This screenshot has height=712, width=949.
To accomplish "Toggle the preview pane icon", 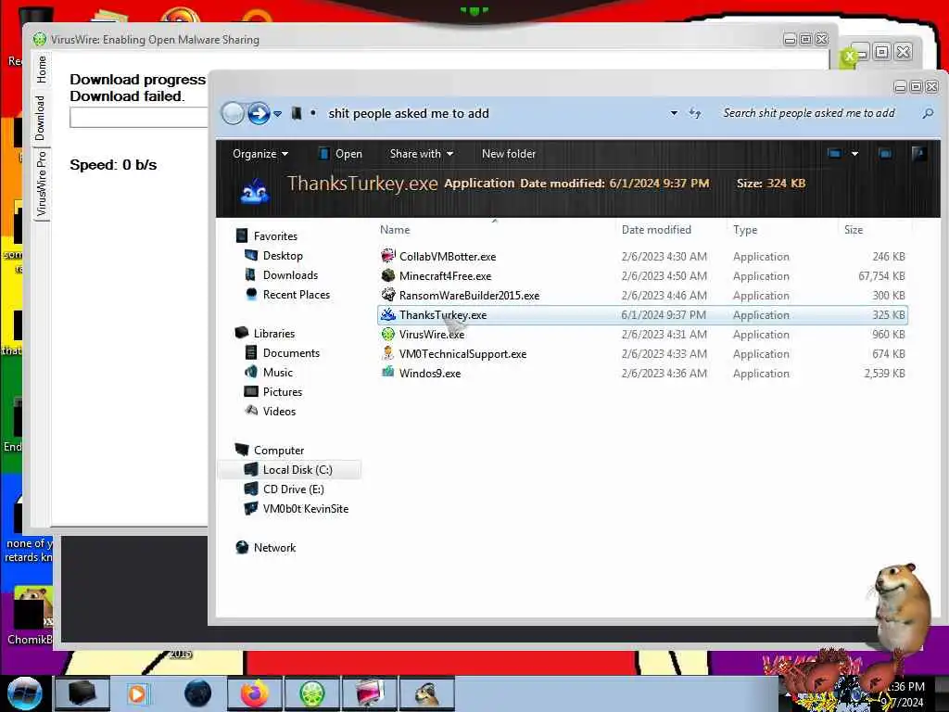I will (x=885, y=154).
